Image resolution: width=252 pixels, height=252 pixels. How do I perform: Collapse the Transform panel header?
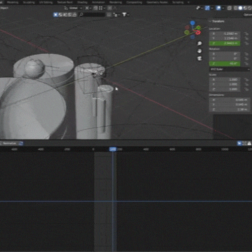coord(217,21)
